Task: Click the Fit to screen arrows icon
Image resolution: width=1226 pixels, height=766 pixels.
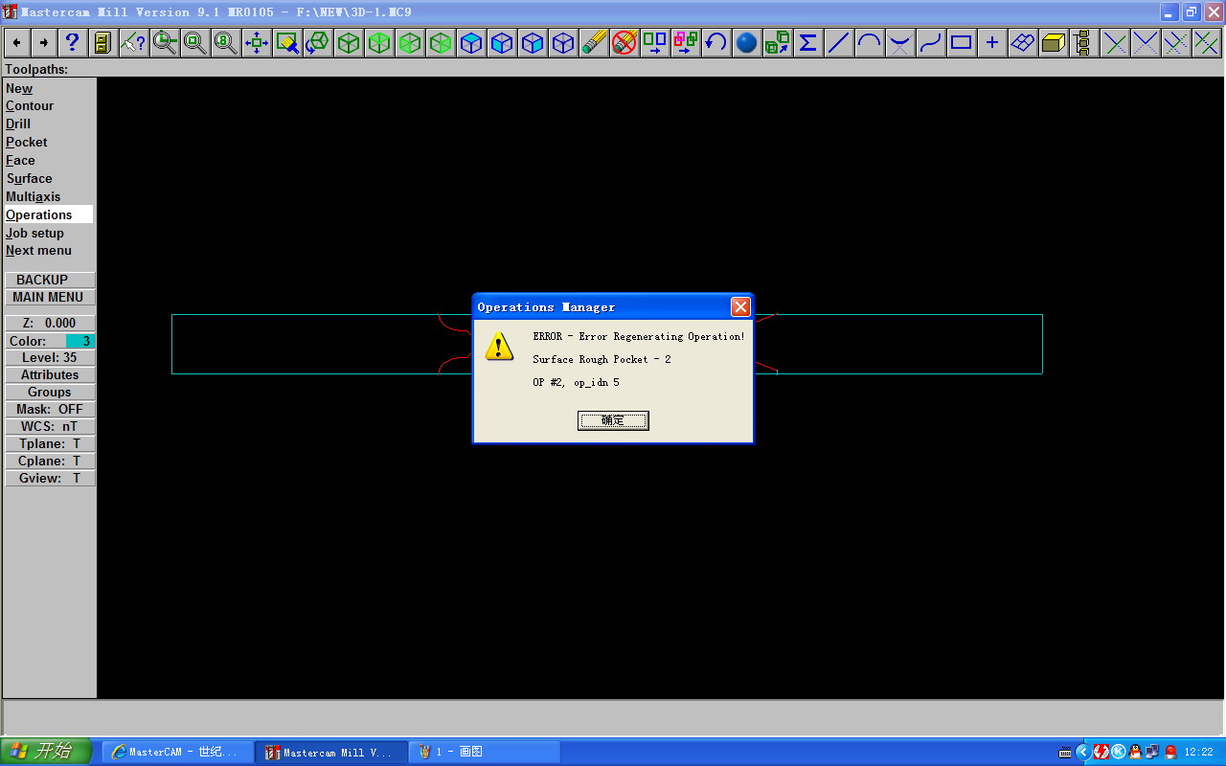Action: tap(257, 42)
